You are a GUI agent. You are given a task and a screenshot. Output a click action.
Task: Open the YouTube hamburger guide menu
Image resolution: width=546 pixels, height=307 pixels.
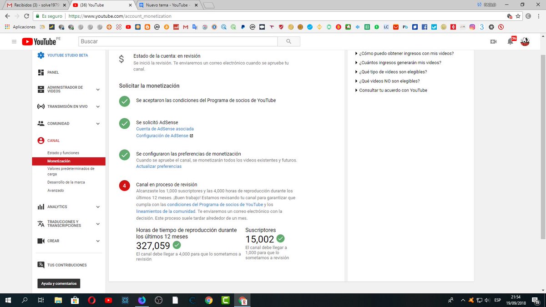(14, 41)
